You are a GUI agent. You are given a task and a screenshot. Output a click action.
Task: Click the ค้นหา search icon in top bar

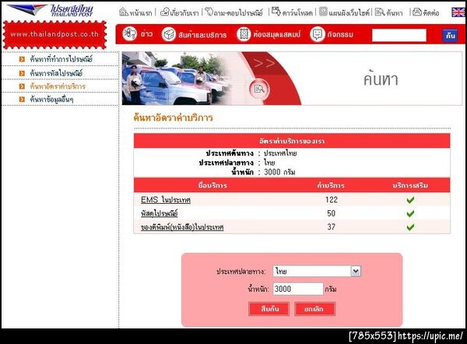click(x=380, y=12)
